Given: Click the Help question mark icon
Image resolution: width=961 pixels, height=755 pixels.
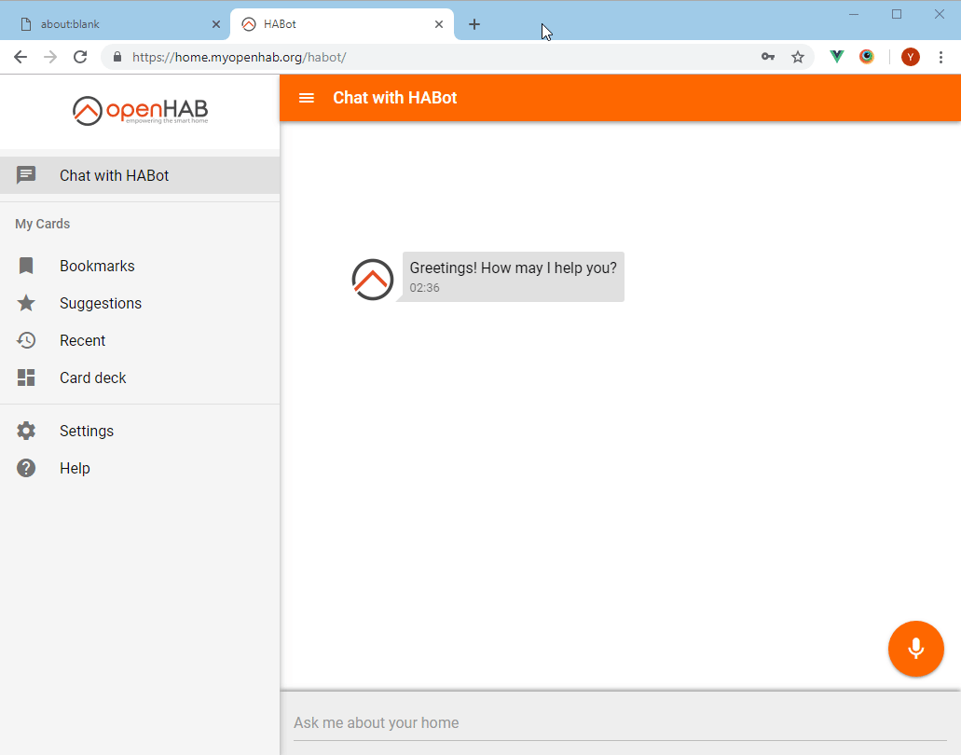Looking at the screenshot, I should (x=26, y=468).
